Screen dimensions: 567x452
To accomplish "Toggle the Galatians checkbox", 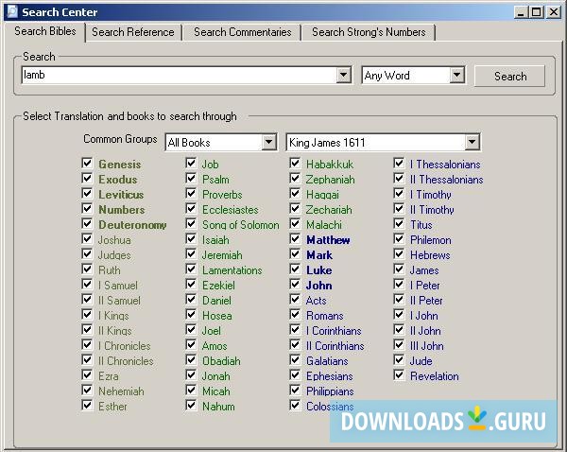I will 295,360.
